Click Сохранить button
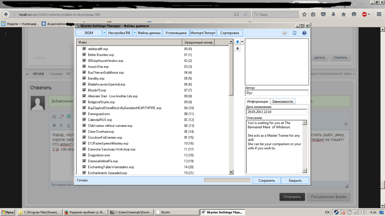The width and height of the screenshot is (385, 216). coord(267,181)
